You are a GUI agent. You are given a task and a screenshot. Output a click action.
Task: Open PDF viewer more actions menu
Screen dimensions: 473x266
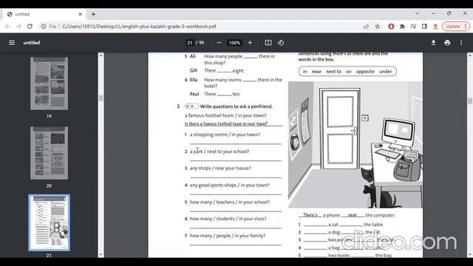pyautogui.click(x=461, y=43)
